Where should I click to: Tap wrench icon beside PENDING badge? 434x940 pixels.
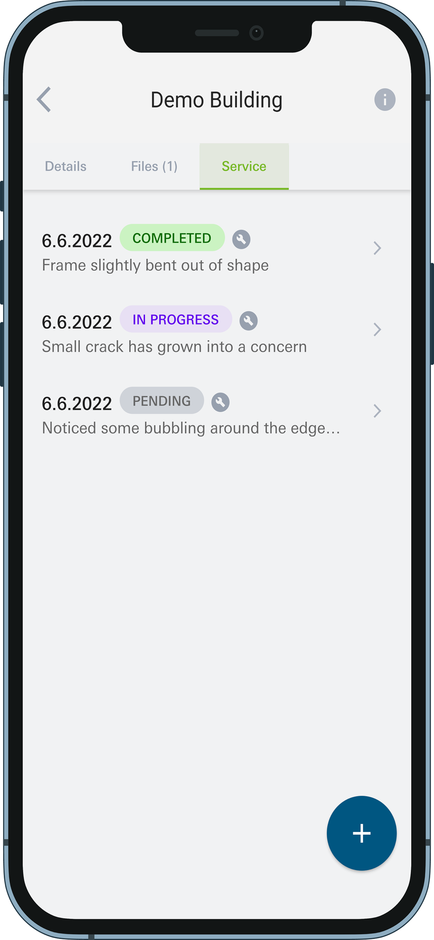[x=220, y=402]
